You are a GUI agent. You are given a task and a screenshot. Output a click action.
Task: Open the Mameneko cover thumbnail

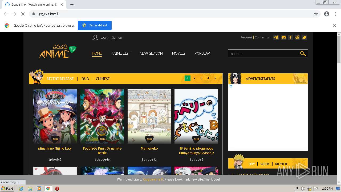149,117
